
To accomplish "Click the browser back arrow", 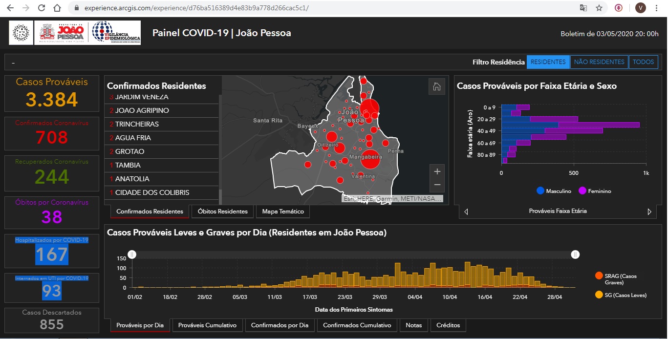I will point(10,8).
